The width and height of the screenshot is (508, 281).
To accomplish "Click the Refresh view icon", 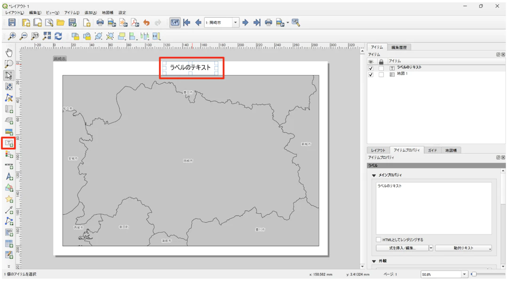I will tap(58, 36).
